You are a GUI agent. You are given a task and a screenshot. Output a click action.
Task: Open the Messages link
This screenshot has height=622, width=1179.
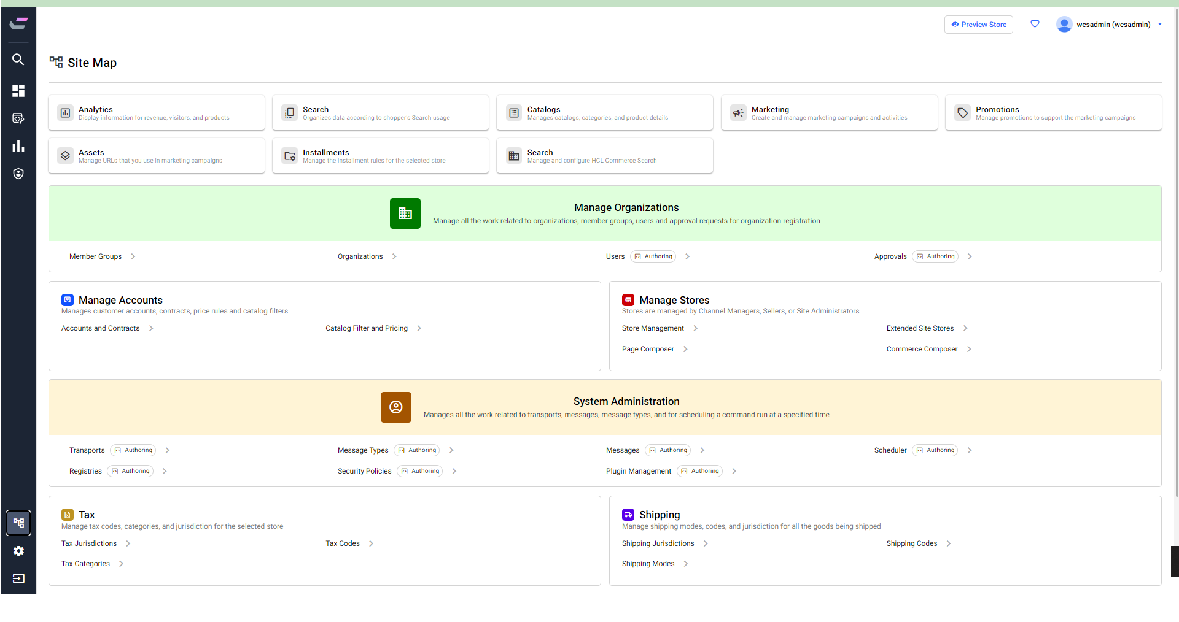(x=623, y=450)
